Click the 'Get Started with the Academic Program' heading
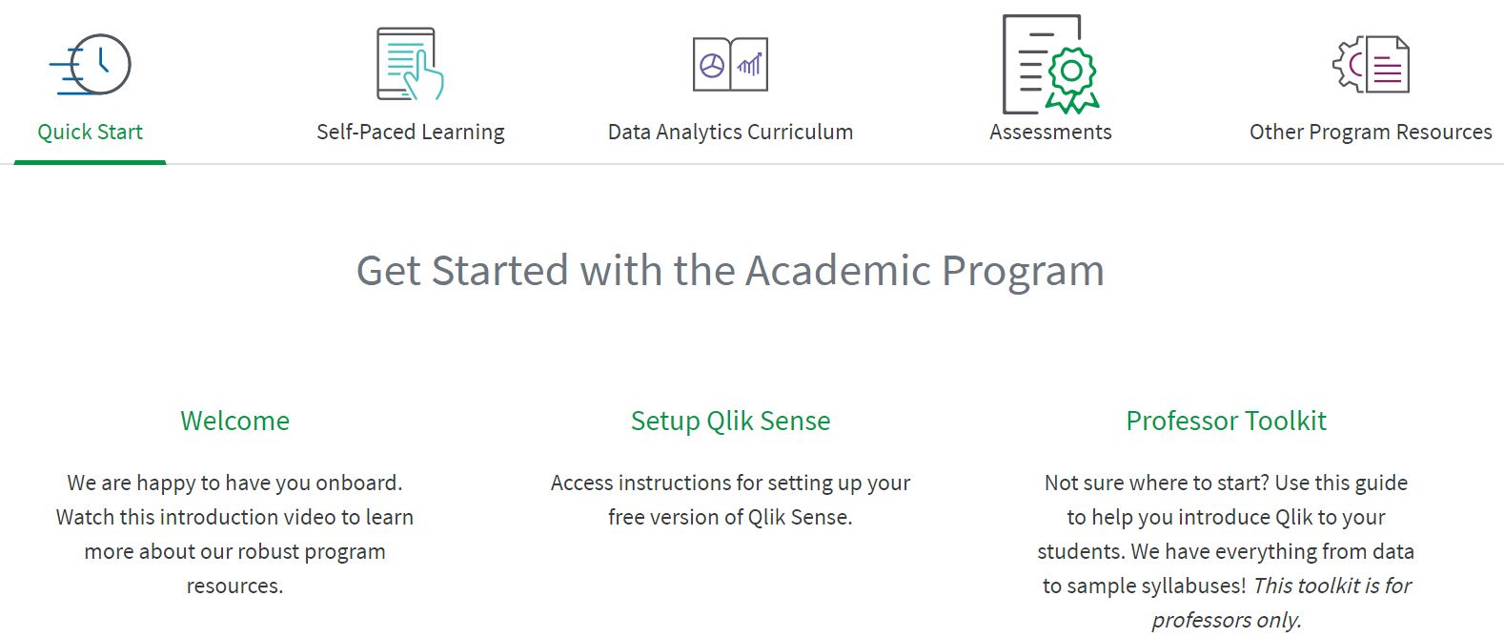The height and width of the screenshot is (638, 1504). coord(730,271)
